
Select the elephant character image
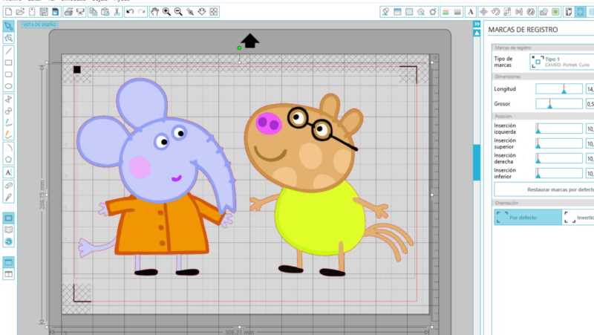coord(156,176)
